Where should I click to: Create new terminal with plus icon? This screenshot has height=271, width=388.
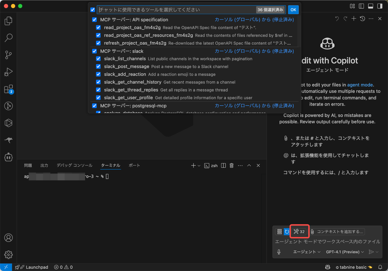[193, 165]
